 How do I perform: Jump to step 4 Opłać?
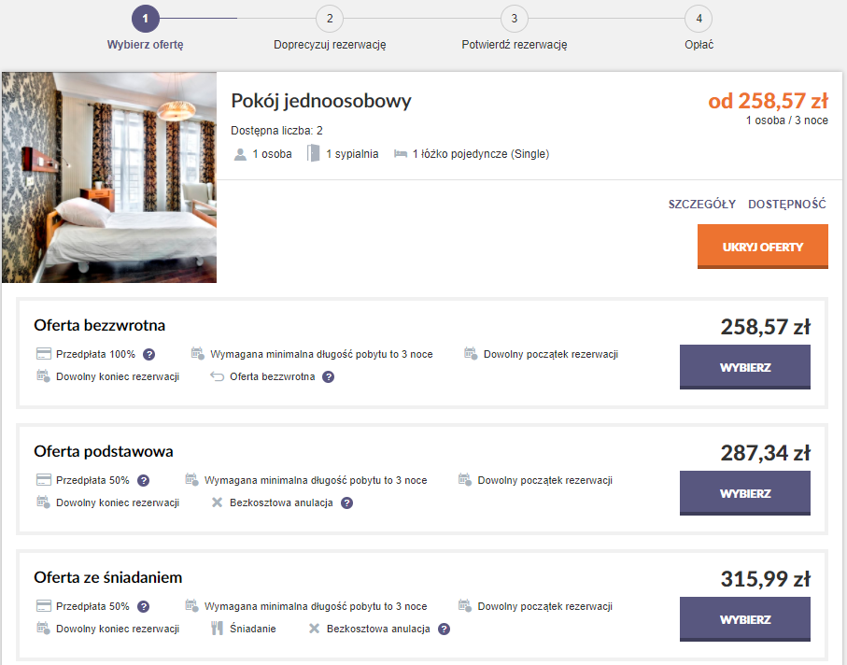coord(698,19)
